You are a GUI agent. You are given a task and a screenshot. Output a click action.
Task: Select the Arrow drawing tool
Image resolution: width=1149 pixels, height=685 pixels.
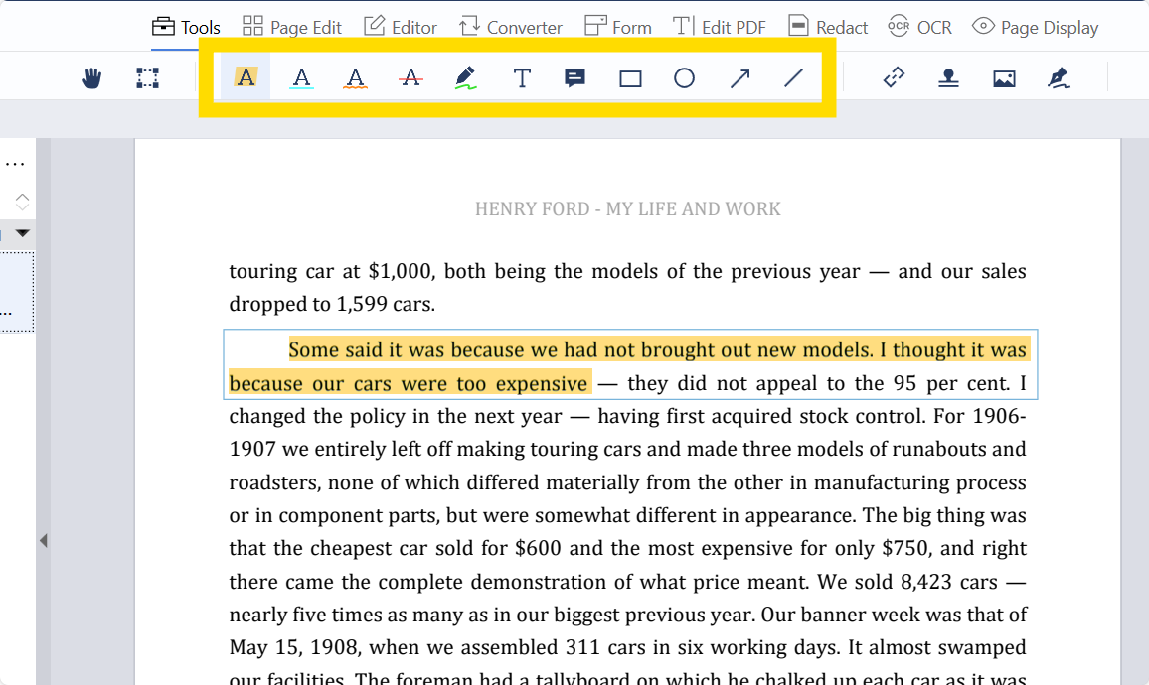(740, 77)
